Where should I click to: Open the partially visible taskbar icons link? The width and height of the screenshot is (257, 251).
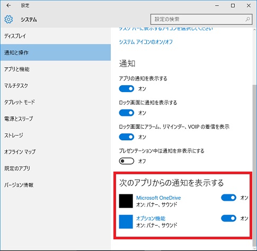(x=166, y=29)
